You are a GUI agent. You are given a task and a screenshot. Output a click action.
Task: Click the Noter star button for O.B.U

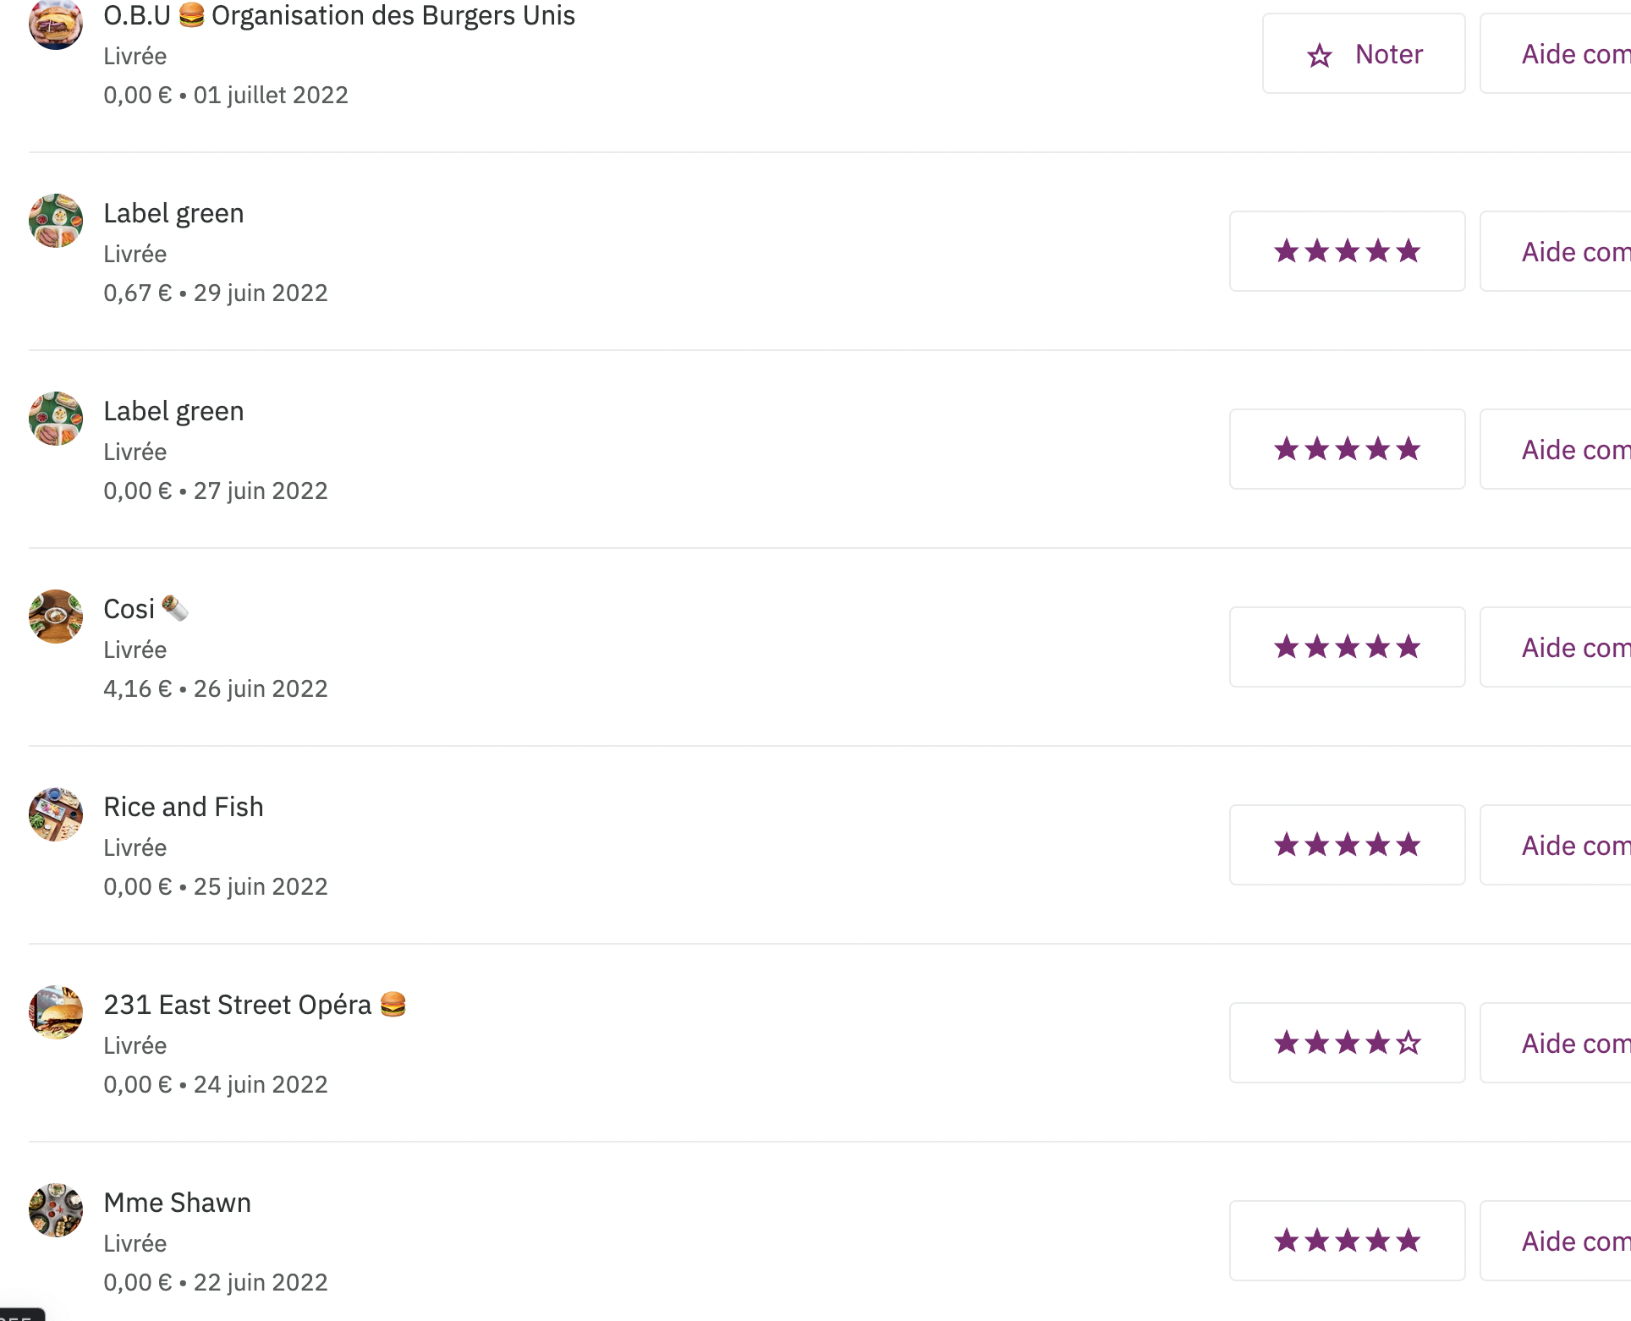(1364, 54)
